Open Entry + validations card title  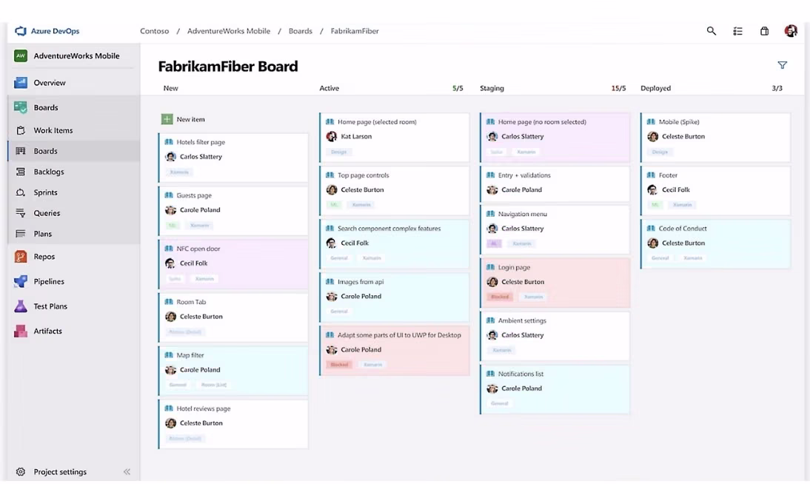(524, 175)
